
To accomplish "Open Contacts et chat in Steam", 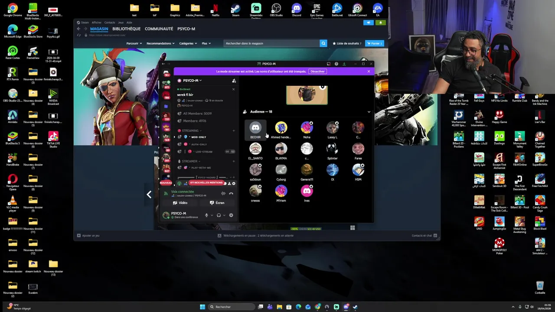I will pos(424,236).
